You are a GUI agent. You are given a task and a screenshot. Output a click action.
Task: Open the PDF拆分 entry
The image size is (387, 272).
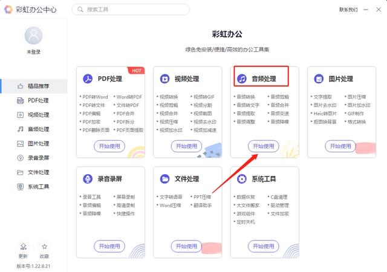click(125, 121)
